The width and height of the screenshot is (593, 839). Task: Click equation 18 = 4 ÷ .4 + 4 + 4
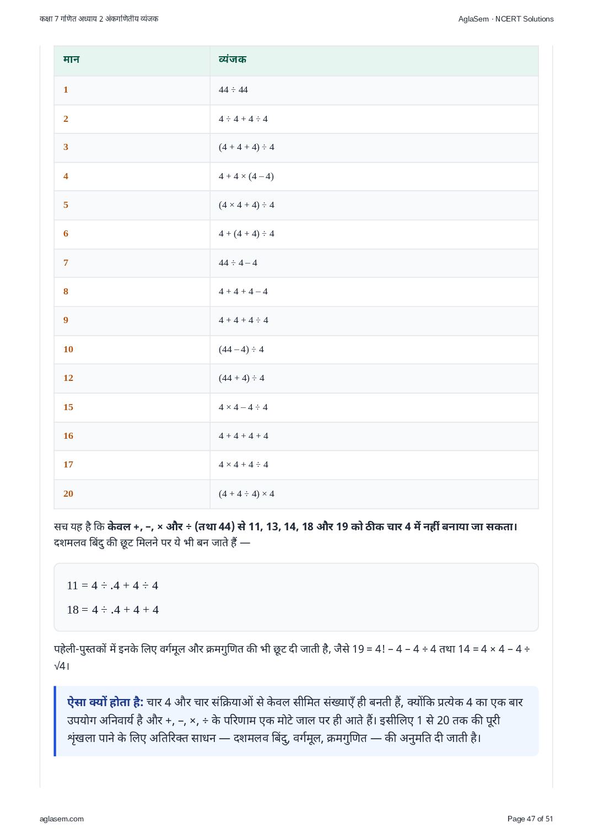pyautogui.click(x=112, y=610)
